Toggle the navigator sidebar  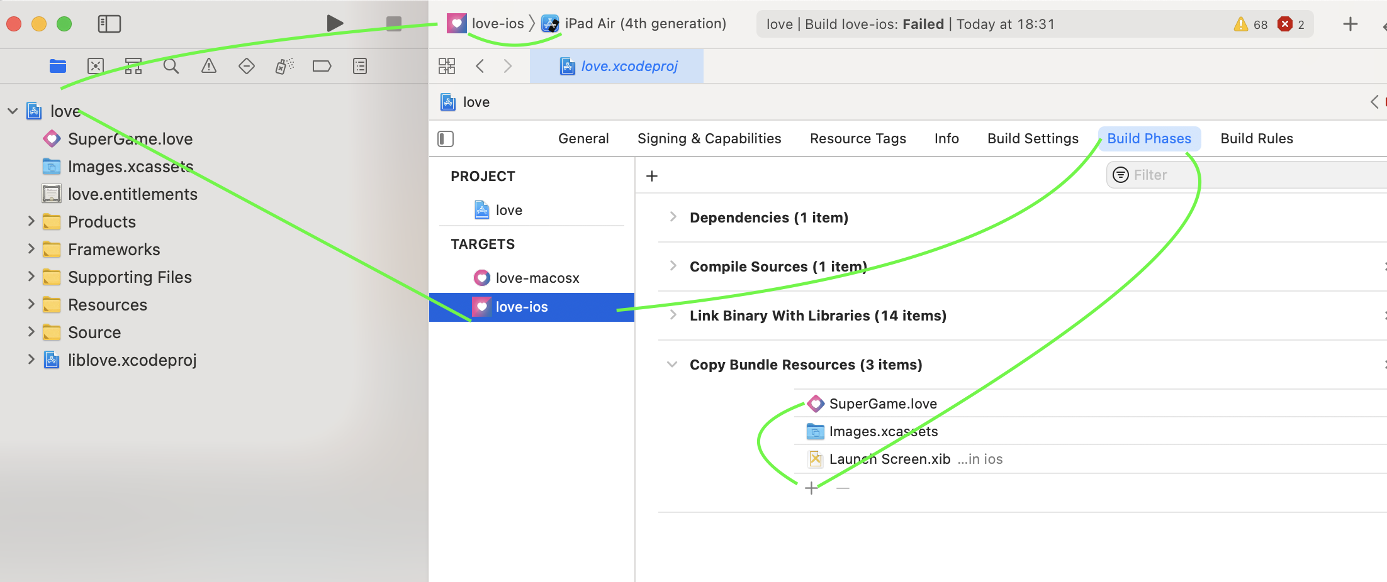[x=109, y=24]
